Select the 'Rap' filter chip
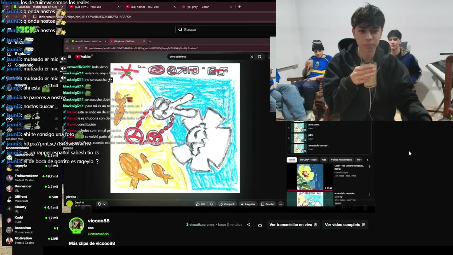Screen dimensions: 453x255 324,160
